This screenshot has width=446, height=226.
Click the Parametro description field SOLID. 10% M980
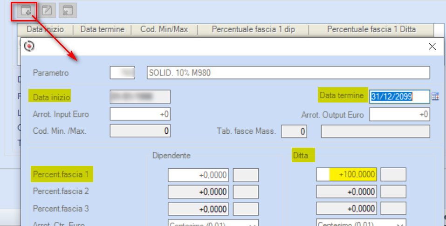tap(288, 73)
